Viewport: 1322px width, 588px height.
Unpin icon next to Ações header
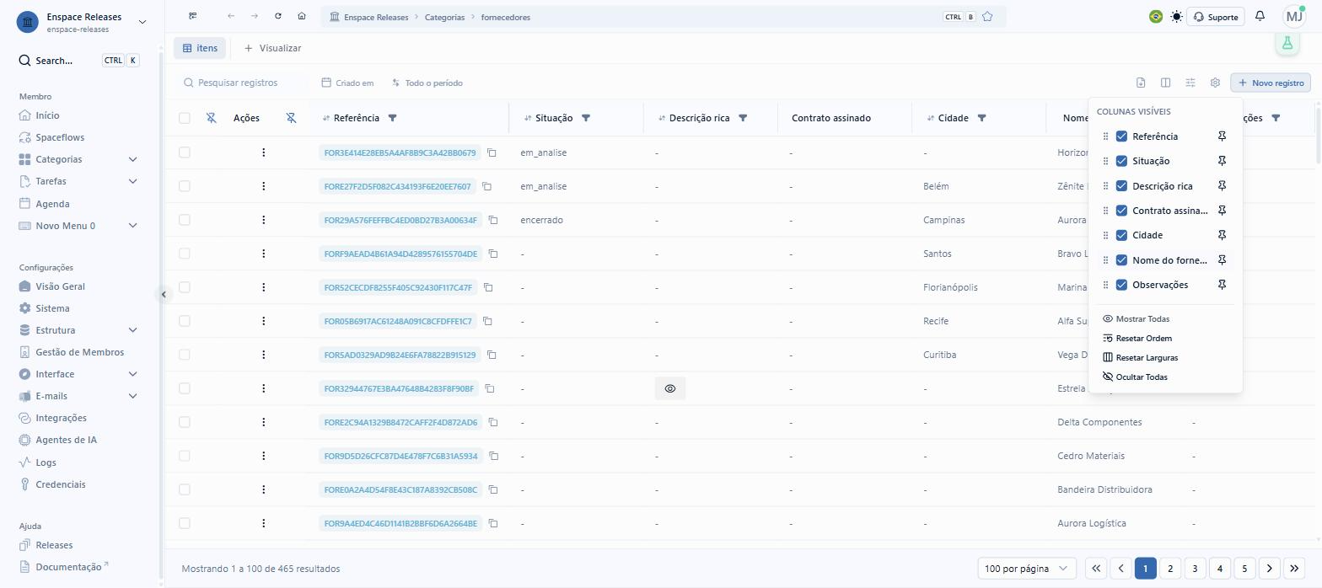[291, 118]
